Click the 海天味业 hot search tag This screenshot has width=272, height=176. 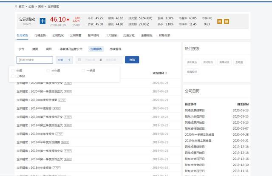pos(192,62)
